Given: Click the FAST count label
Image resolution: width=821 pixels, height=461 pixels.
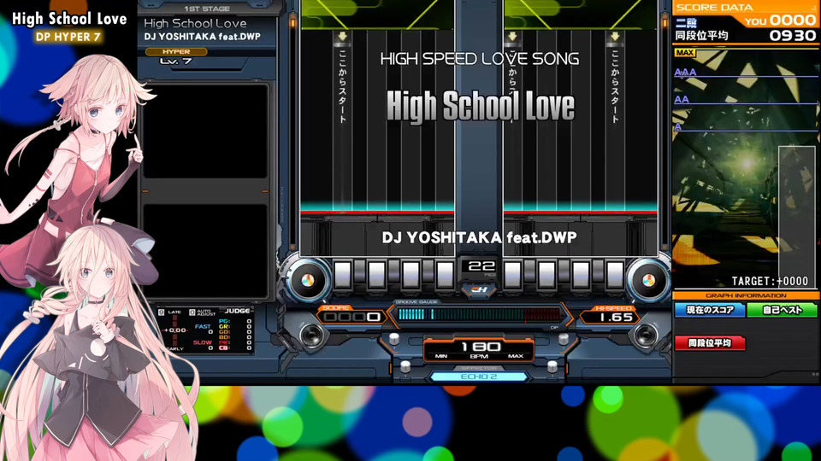Looking at the screenshot, I should tap(203, 327).
